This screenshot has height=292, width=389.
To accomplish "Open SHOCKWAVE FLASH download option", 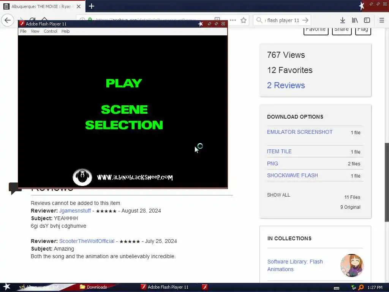I will 292,175.
